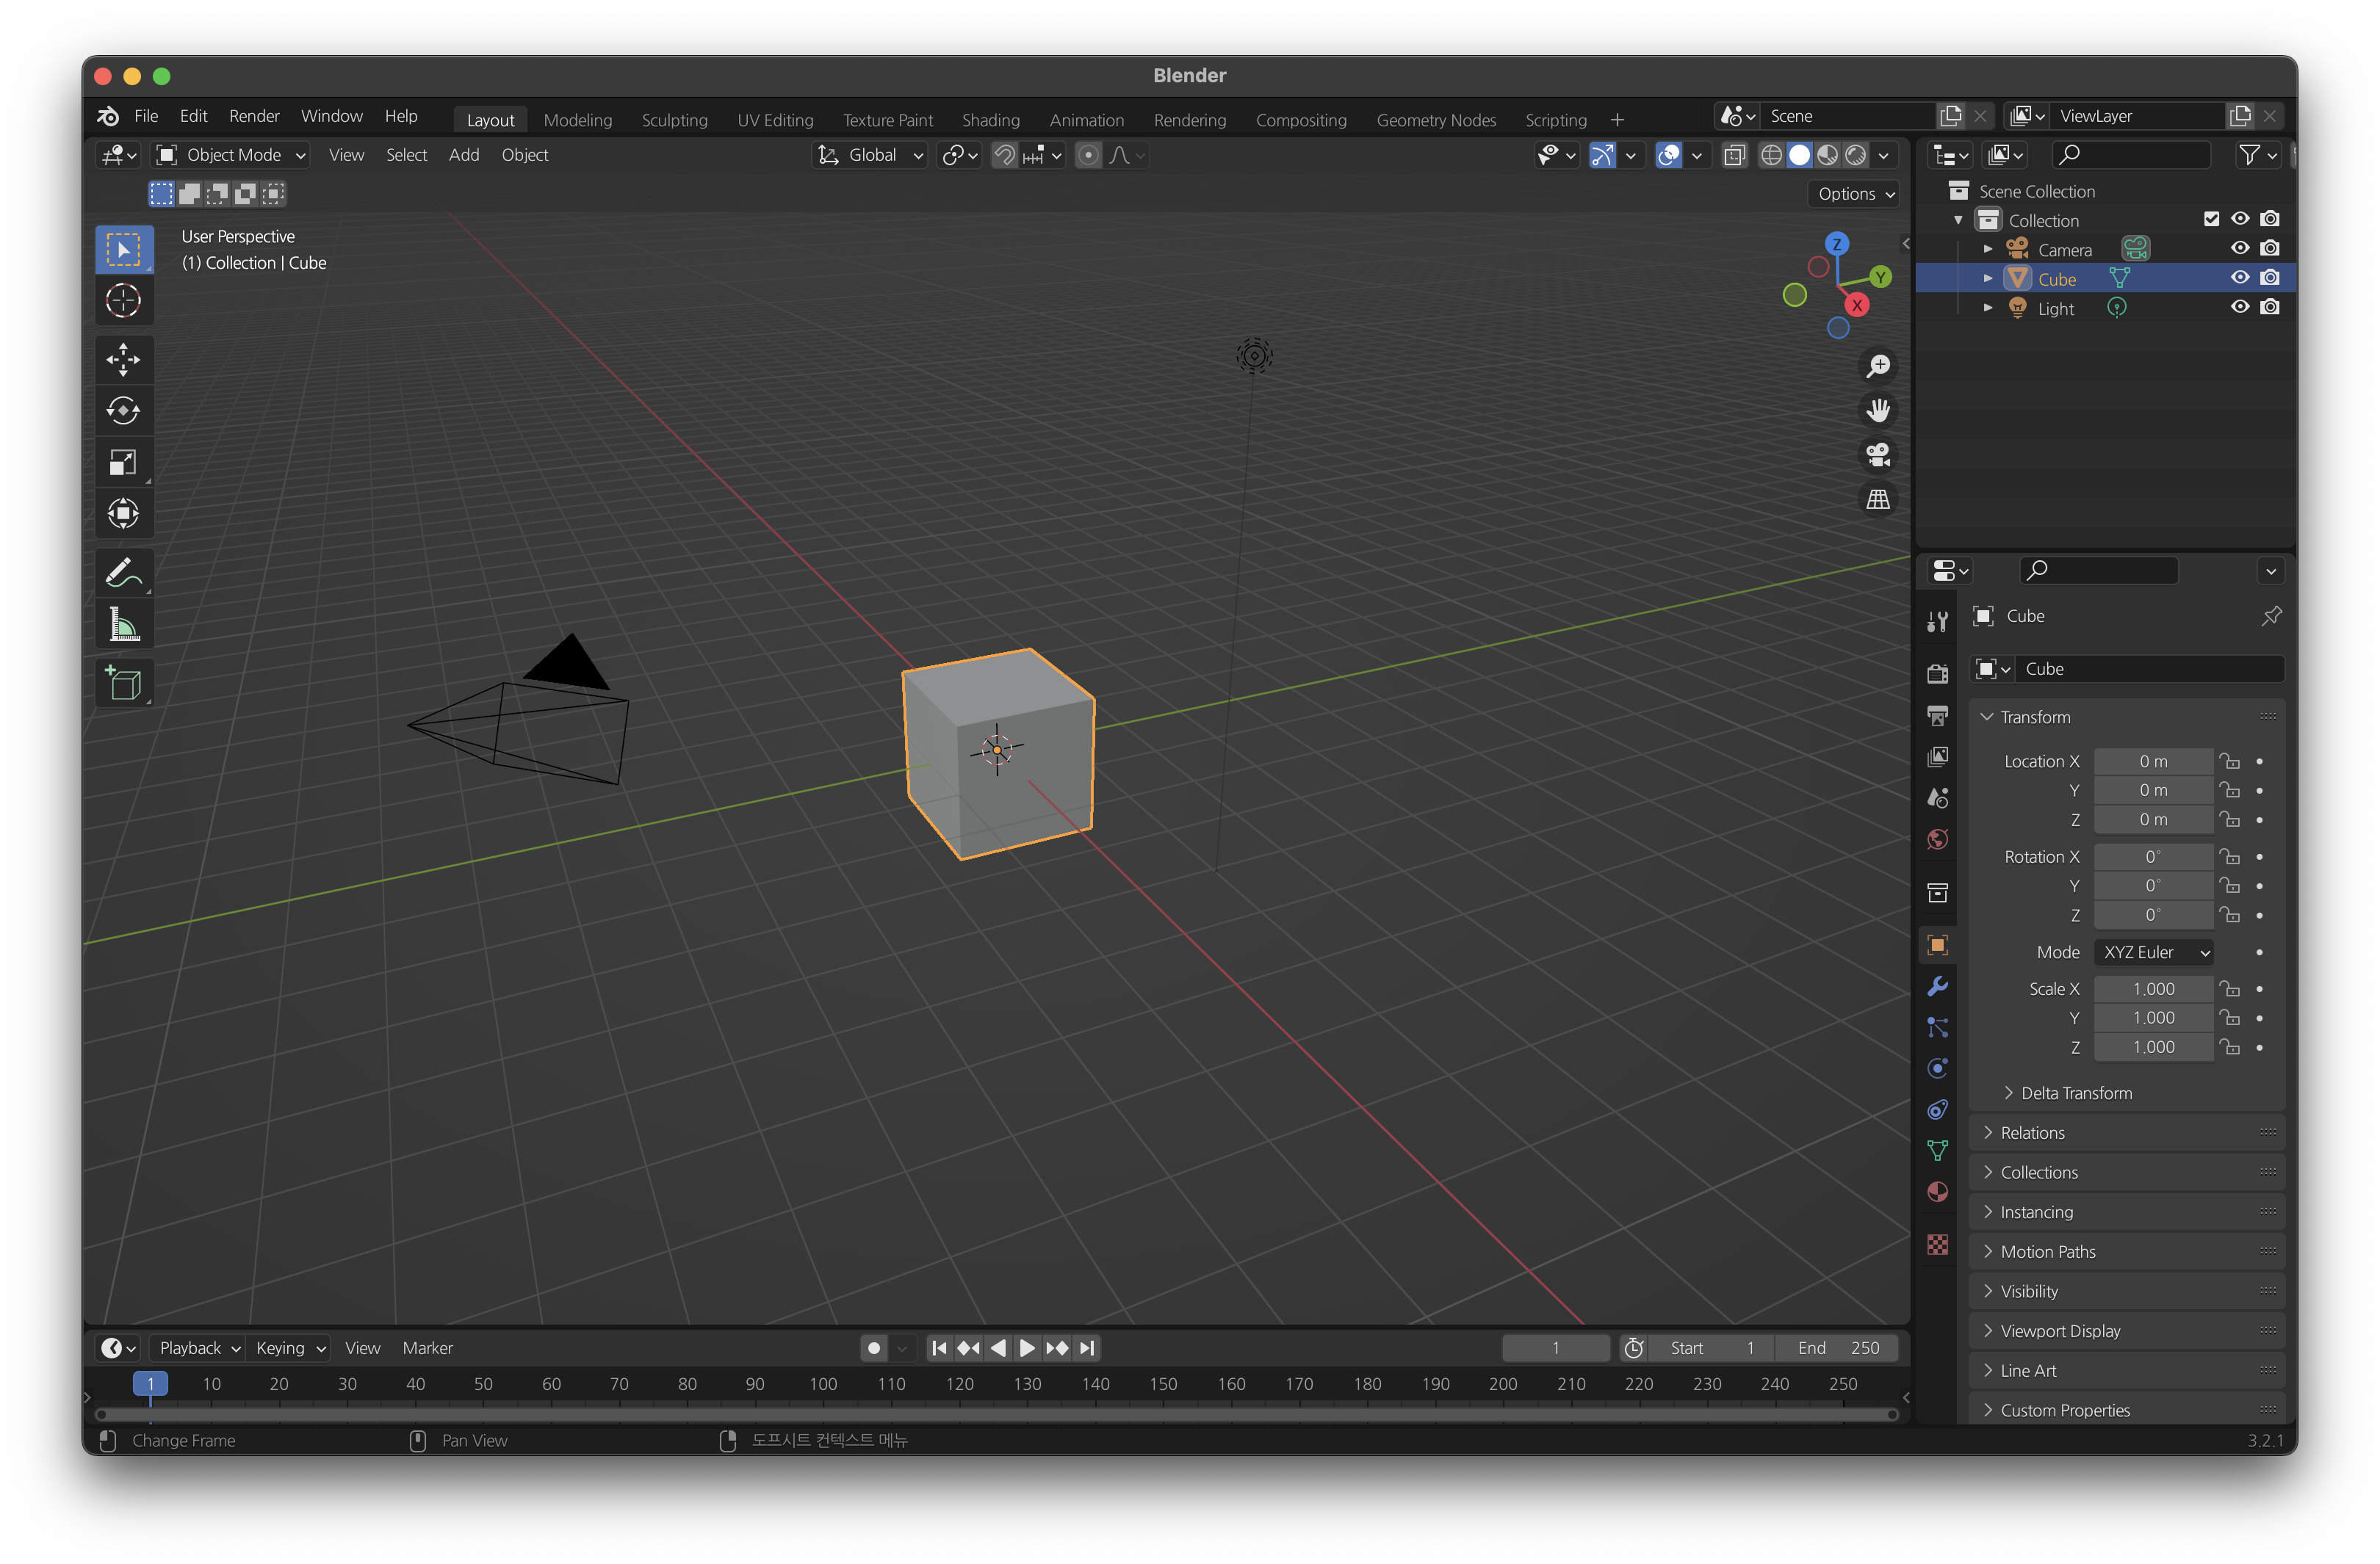The height and width of the screenshot is (1564, 2380).
Task: Hide the Light object in viewport
Action: pos(2239,308)
